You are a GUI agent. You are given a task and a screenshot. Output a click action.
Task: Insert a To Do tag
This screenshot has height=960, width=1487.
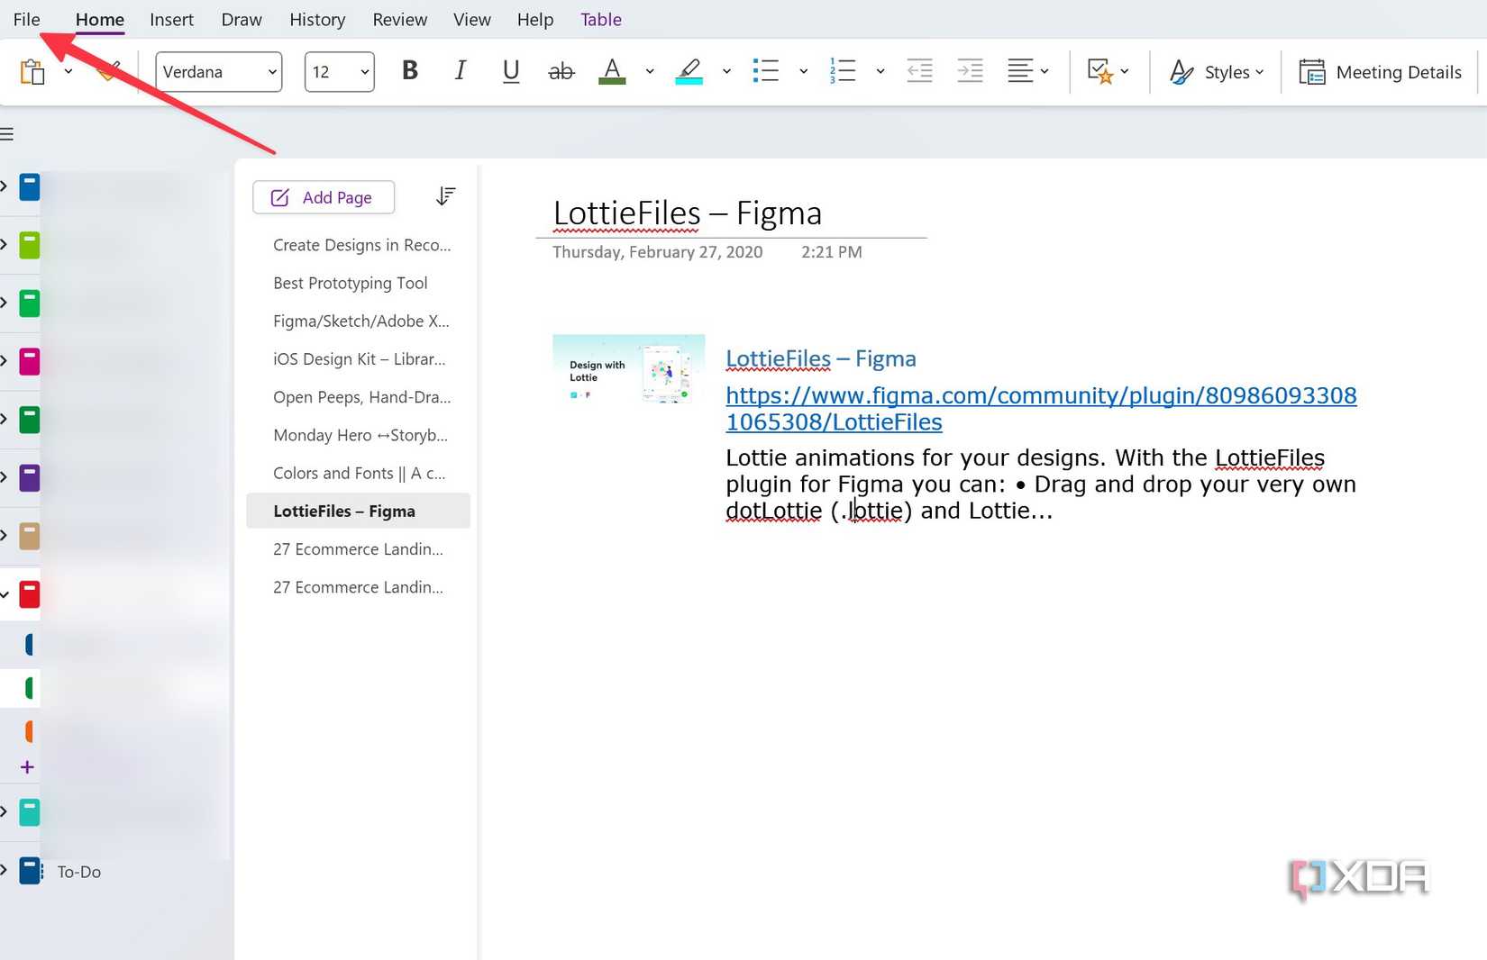[x=1100, y=71]
